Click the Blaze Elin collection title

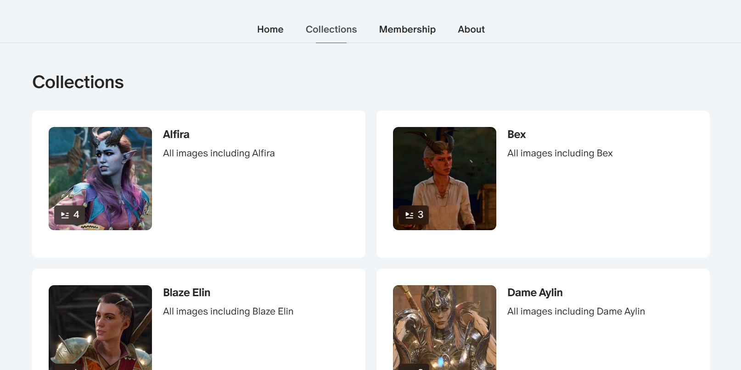click(186, 293)
